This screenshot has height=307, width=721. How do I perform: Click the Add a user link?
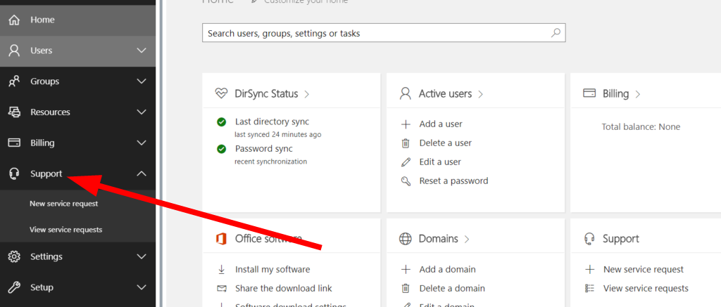coord(441,124)
